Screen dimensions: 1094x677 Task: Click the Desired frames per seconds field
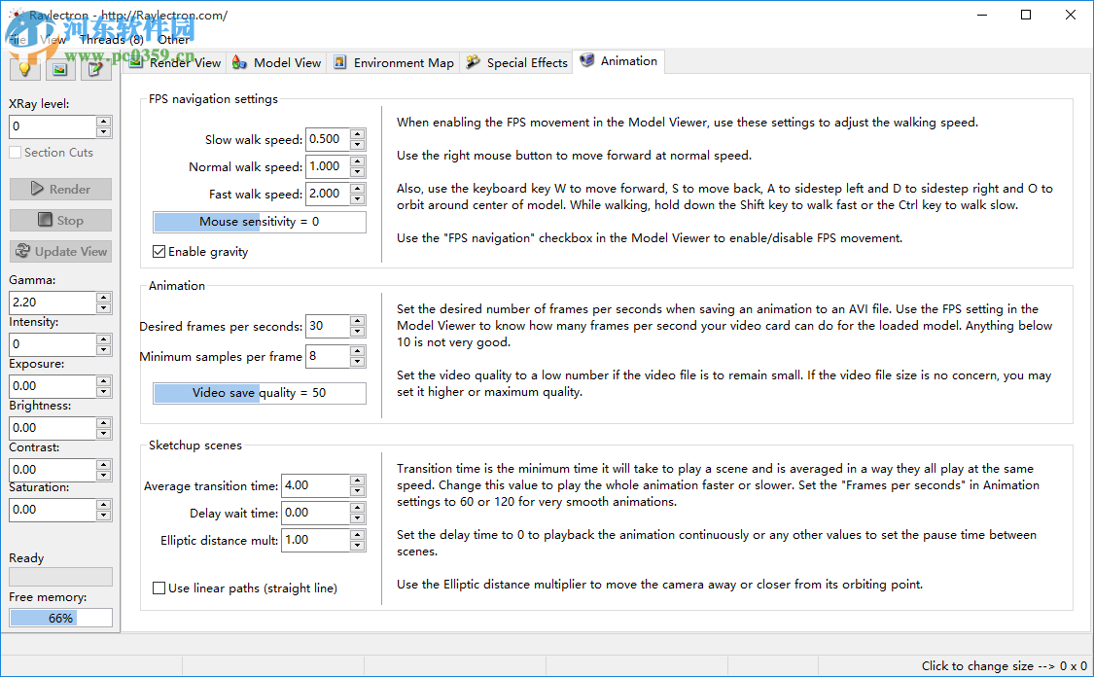coord(327,326)
